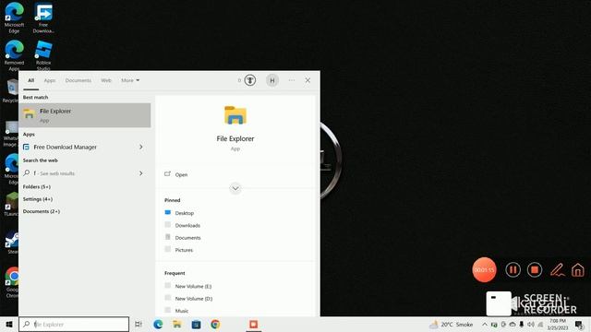
Task: Close the search panel
Action: tap(308, 80)
